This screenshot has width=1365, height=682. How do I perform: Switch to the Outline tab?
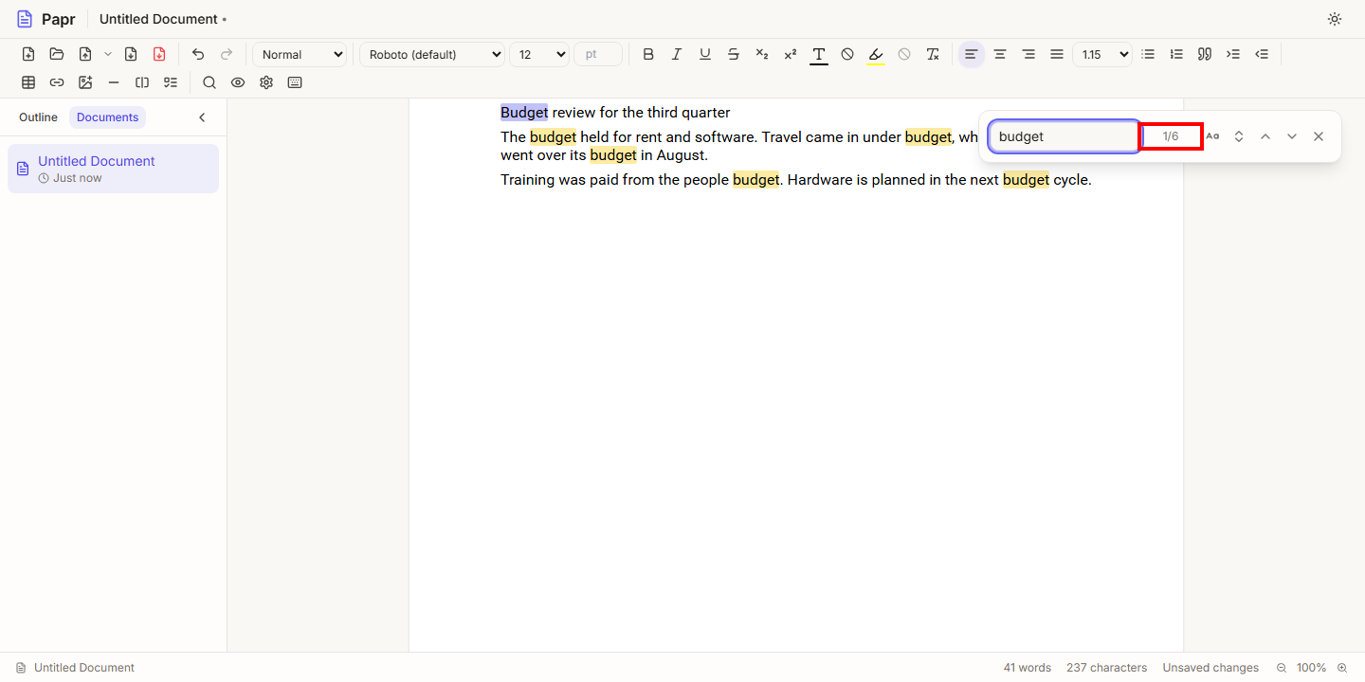pyautogui.click(x=38, y=117)
